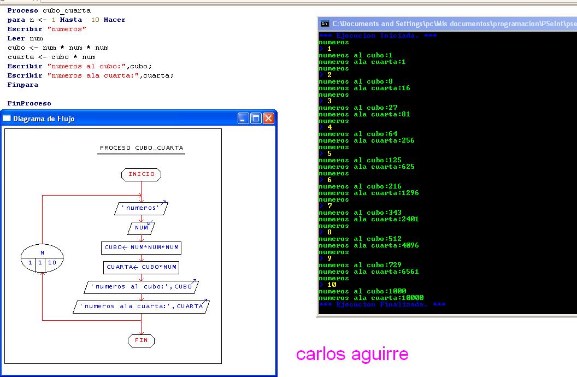
Task: Click the console window title bar text
Action: [x=454, y=24]
